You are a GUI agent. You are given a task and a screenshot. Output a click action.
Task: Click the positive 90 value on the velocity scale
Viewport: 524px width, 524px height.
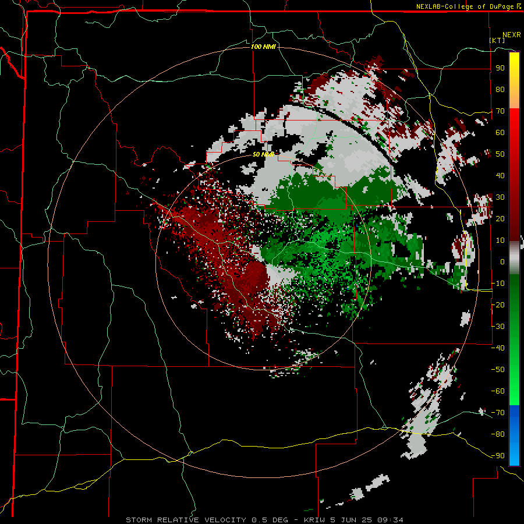(x=500, y=68)
